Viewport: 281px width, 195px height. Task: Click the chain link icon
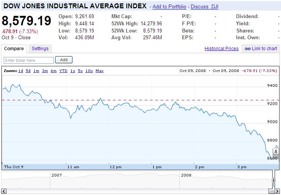point(247,49)
